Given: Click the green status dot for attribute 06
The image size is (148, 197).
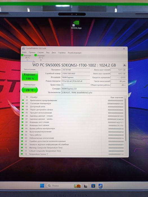Looking at the screenshot, I should (23, 116).
